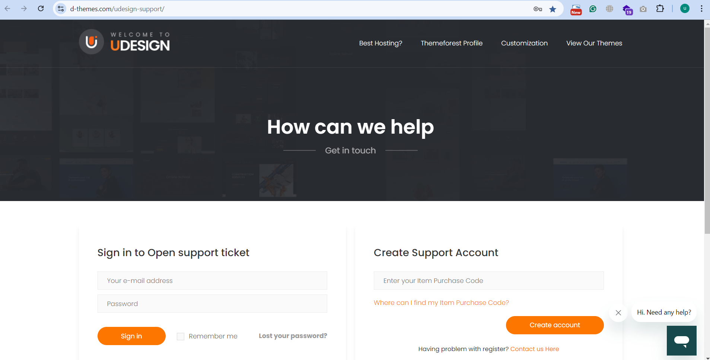The image size is (710, 360).
Task: Click the Create account button
Action: (x=555, y=325)
